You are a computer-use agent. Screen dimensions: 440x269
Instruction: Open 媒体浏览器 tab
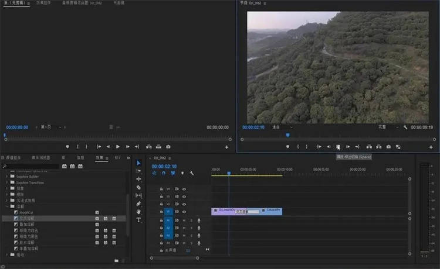(x=40, y=158)
